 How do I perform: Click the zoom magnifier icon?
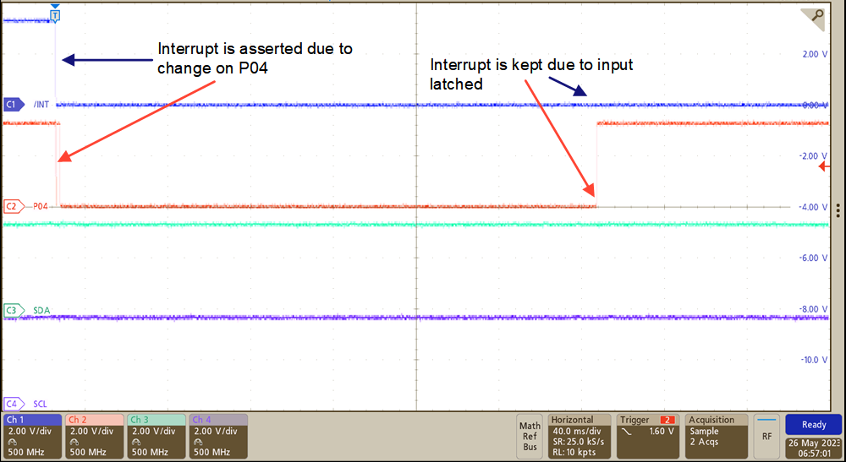(x=816, y=16)
